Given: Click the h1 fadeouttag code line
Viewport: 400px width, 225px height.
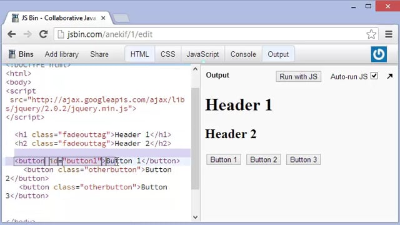Looking at the screenshot, I should coord(93,134).
